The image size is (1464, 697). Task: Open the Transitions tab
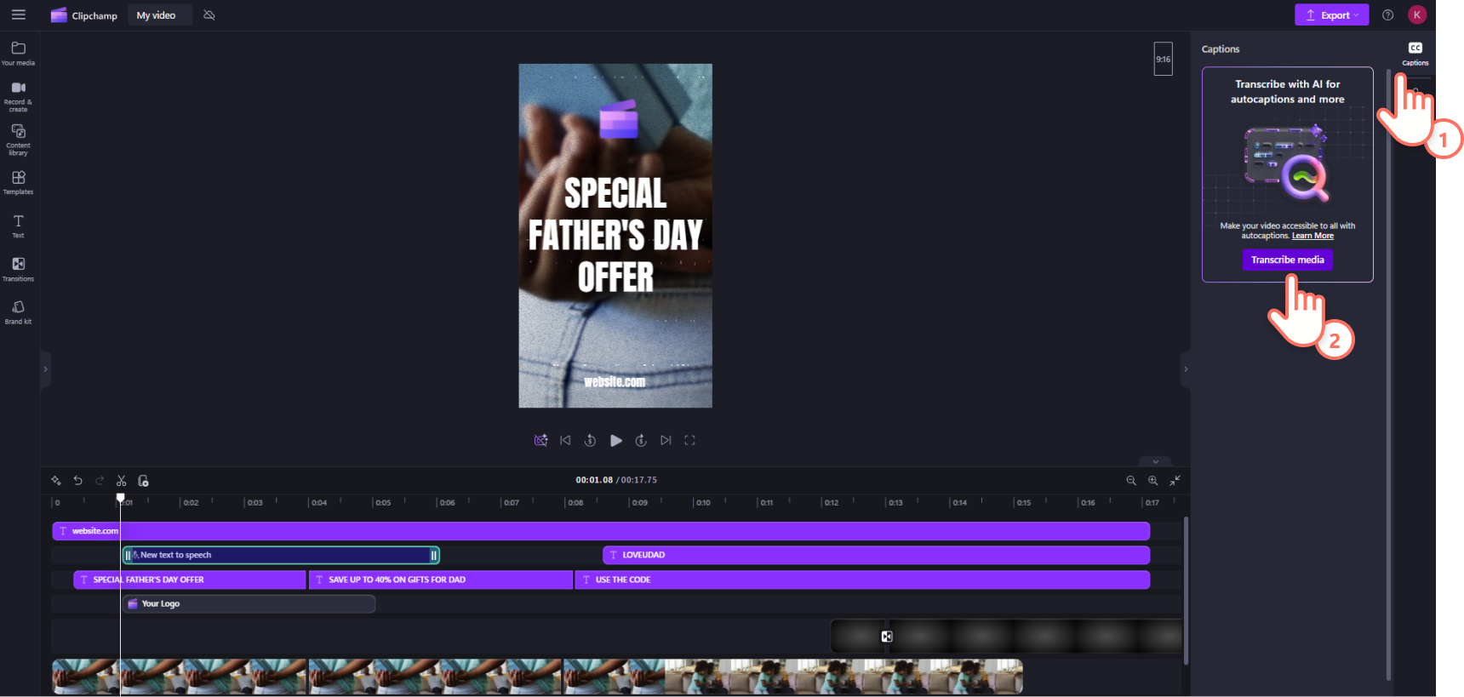pos(18,270)
